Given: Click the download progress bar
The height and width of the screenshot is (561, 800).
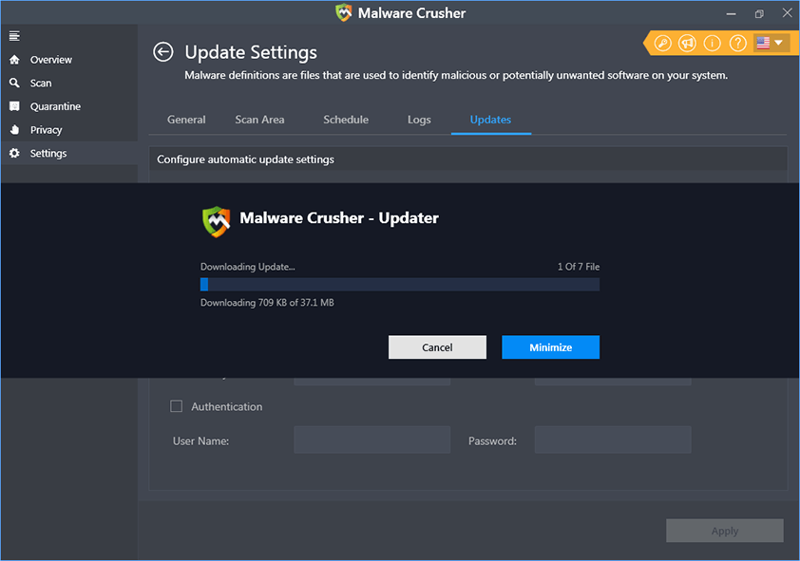Looking at the screenshot, I should (x=400, y=285).
